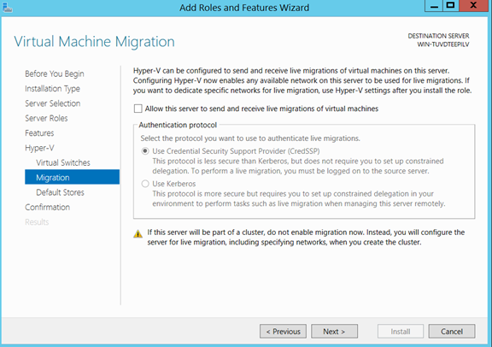Maximize the wizard window
This screenshot has height=347, width=492.
[x=451, y=6]
